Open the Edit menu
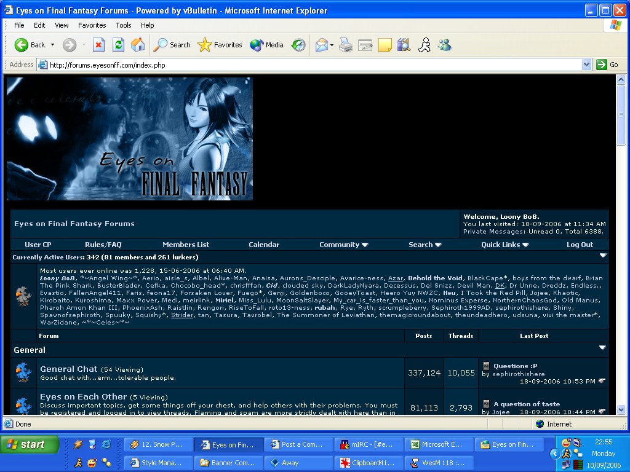 point(39,25)
